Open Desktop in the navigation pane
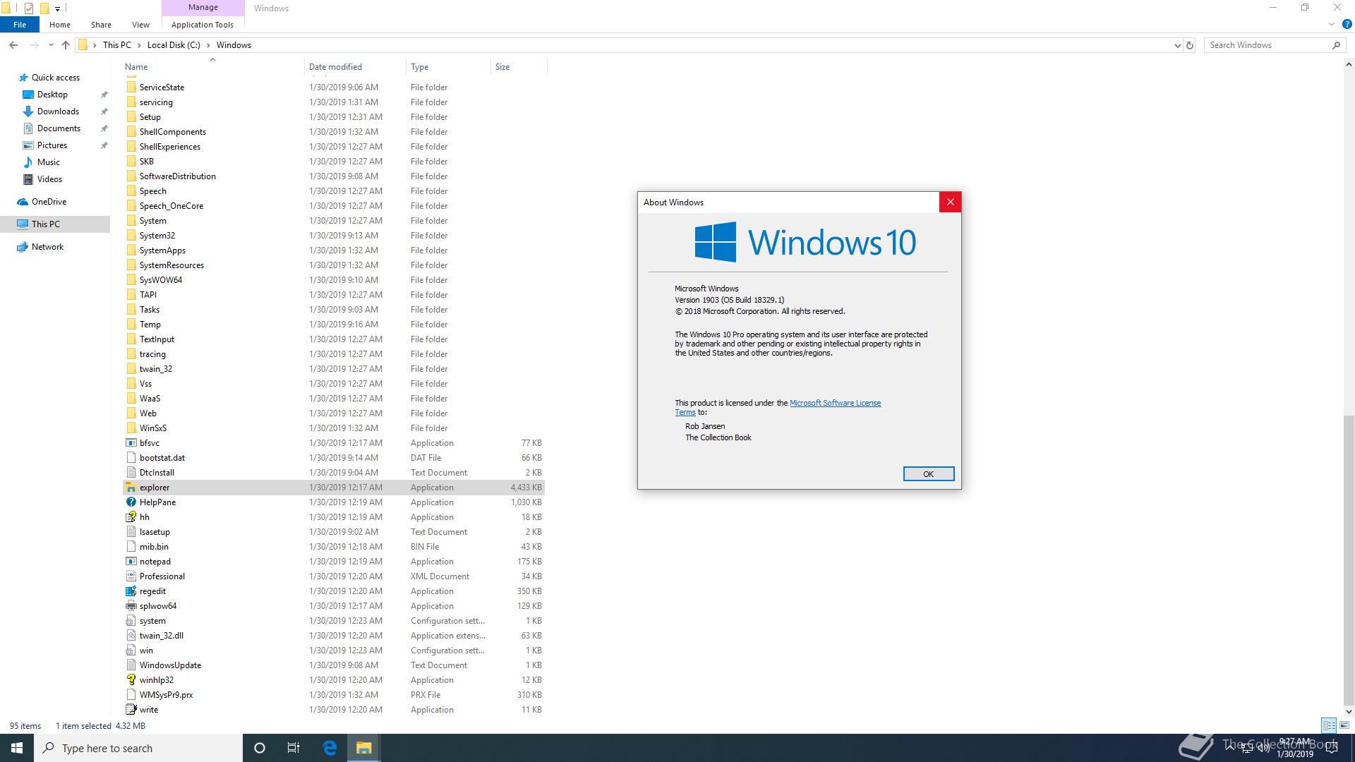 click(x=53, y=95)
